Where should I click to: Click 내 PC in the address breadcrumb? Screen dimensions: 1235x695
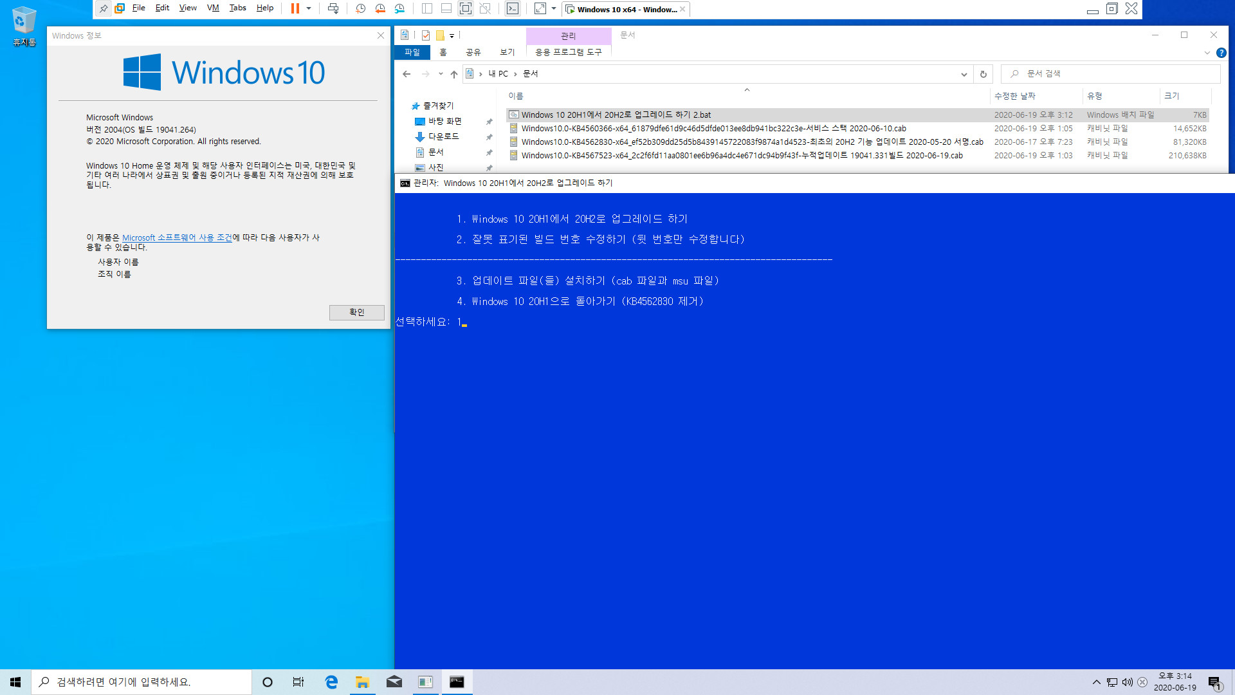pyautogui.click(x=498, y=74)
